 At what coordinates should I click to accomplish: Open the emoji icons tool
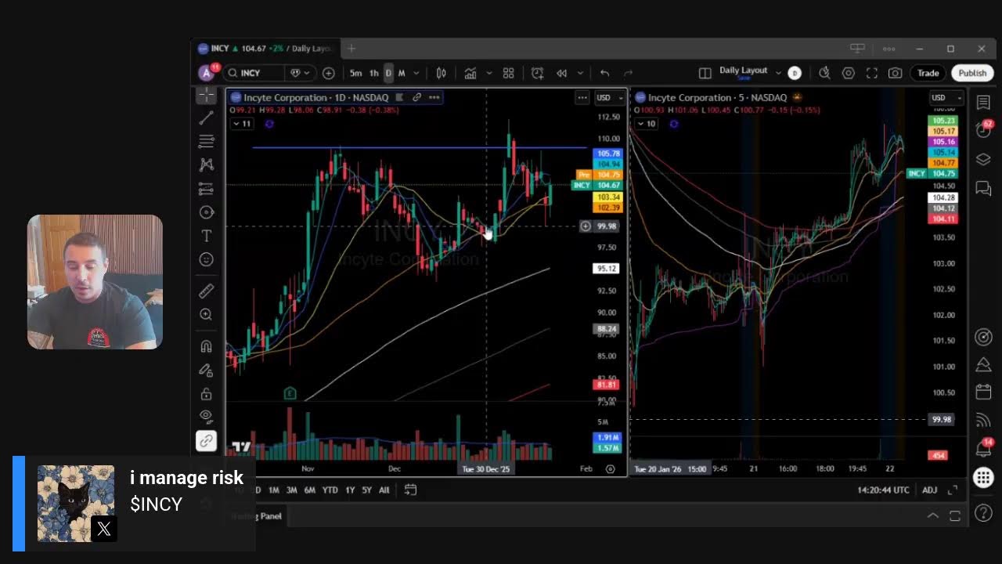pyautogui.click(x=206, y=259)
